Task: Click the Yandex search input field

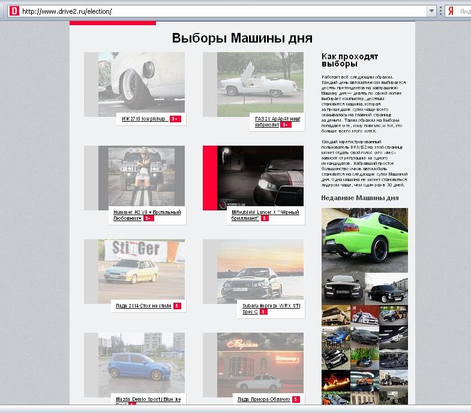Action: (464, 11)
